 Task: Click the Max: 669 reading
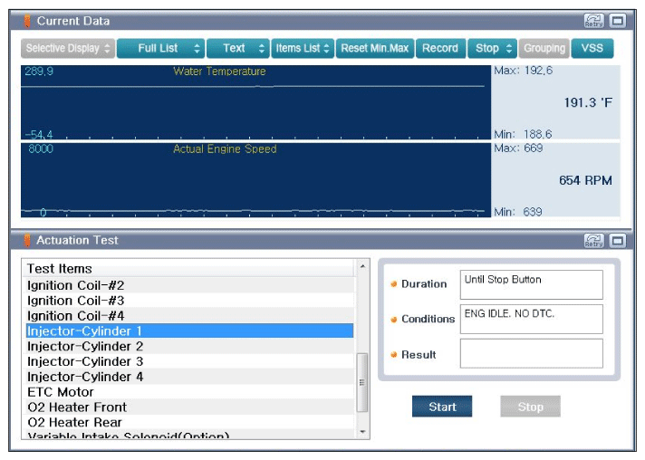(x=518, y=148)
